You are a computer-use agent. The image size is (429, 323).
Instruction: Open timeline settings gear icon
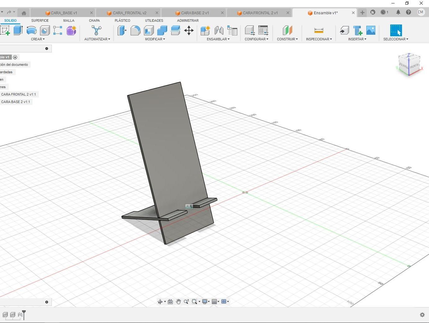pyautogui.click(x=422, y=315)
